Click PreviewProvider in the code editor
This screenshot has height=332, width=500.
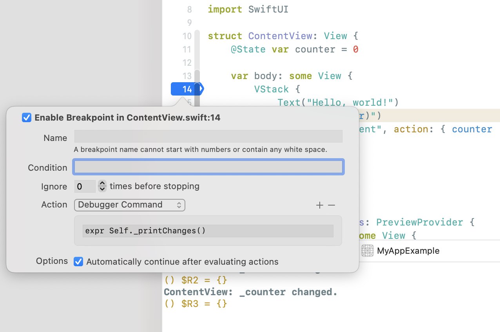[420, 222]
